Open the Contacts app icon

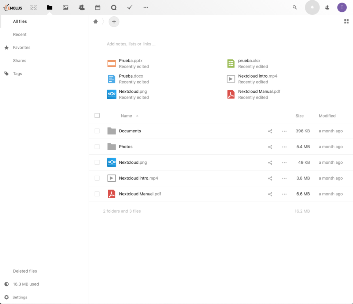coord(81,8)
